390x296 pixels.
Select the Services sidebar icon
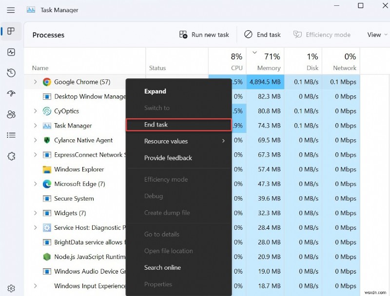click(11, 156)
